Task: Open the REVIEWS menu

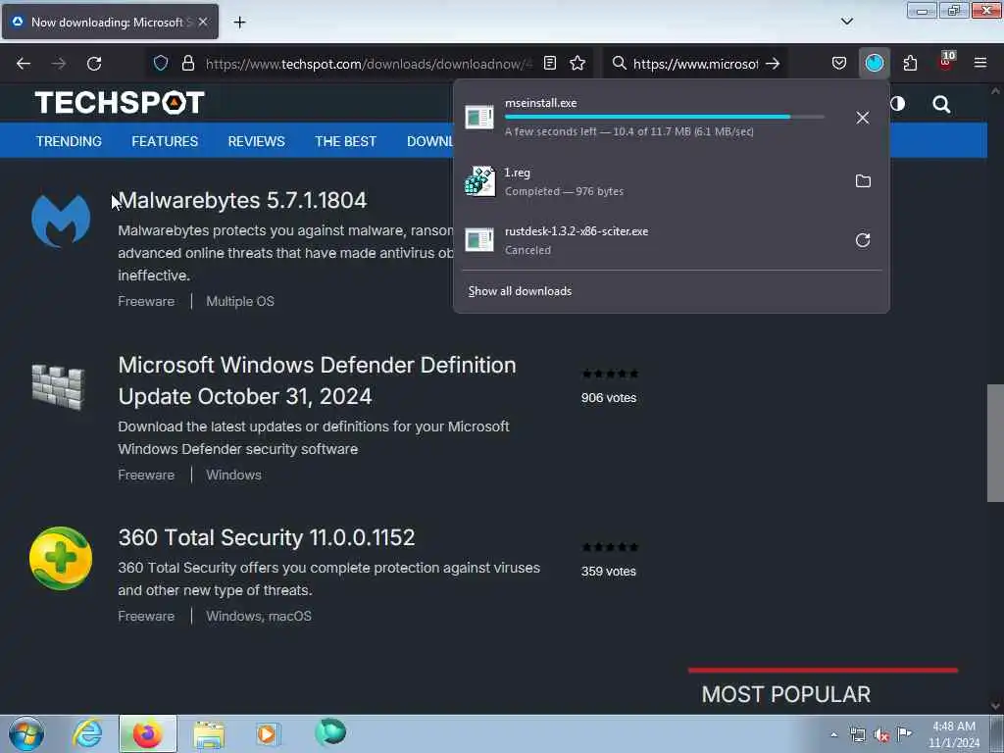Action: (256, 141)
